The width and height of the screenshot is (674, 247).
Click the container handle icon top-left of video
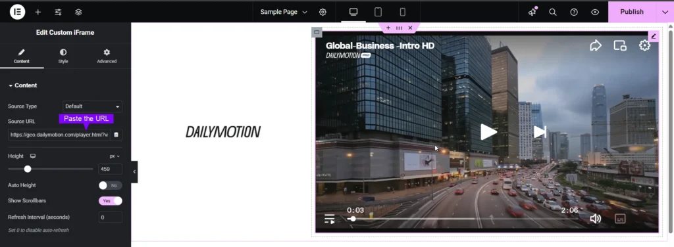point(317,32)
